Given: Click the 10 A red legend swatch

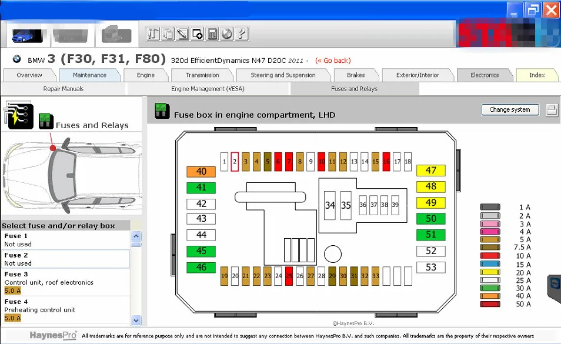Looking at the screenshot, I should [490, 256].
